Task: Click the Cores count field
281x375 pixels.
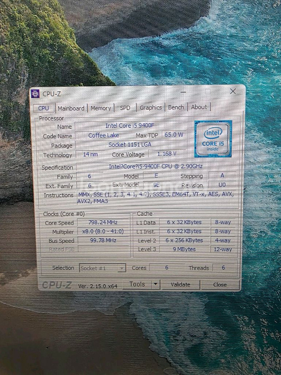Action: click(167, 267)
